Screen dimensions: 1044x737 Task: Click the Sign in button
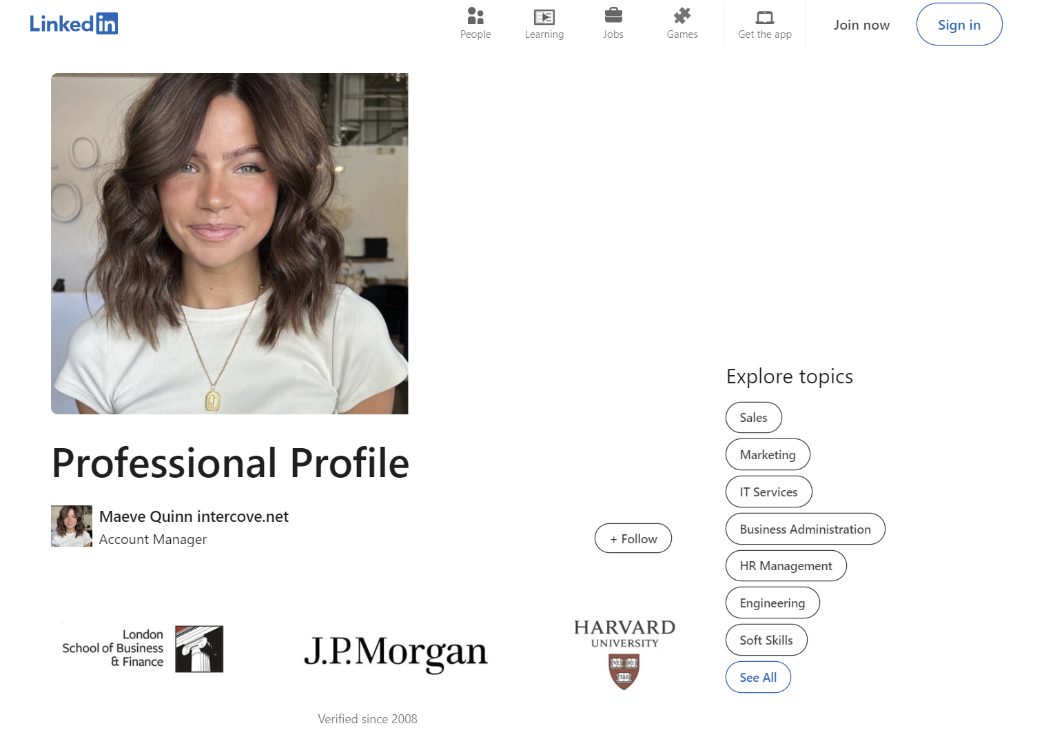click(x=959, y=24)
